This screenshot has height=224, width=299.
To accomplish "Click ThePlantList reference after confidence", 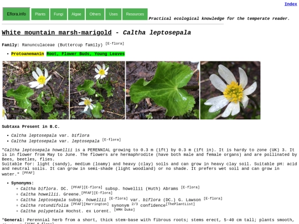I will [180, 204].
